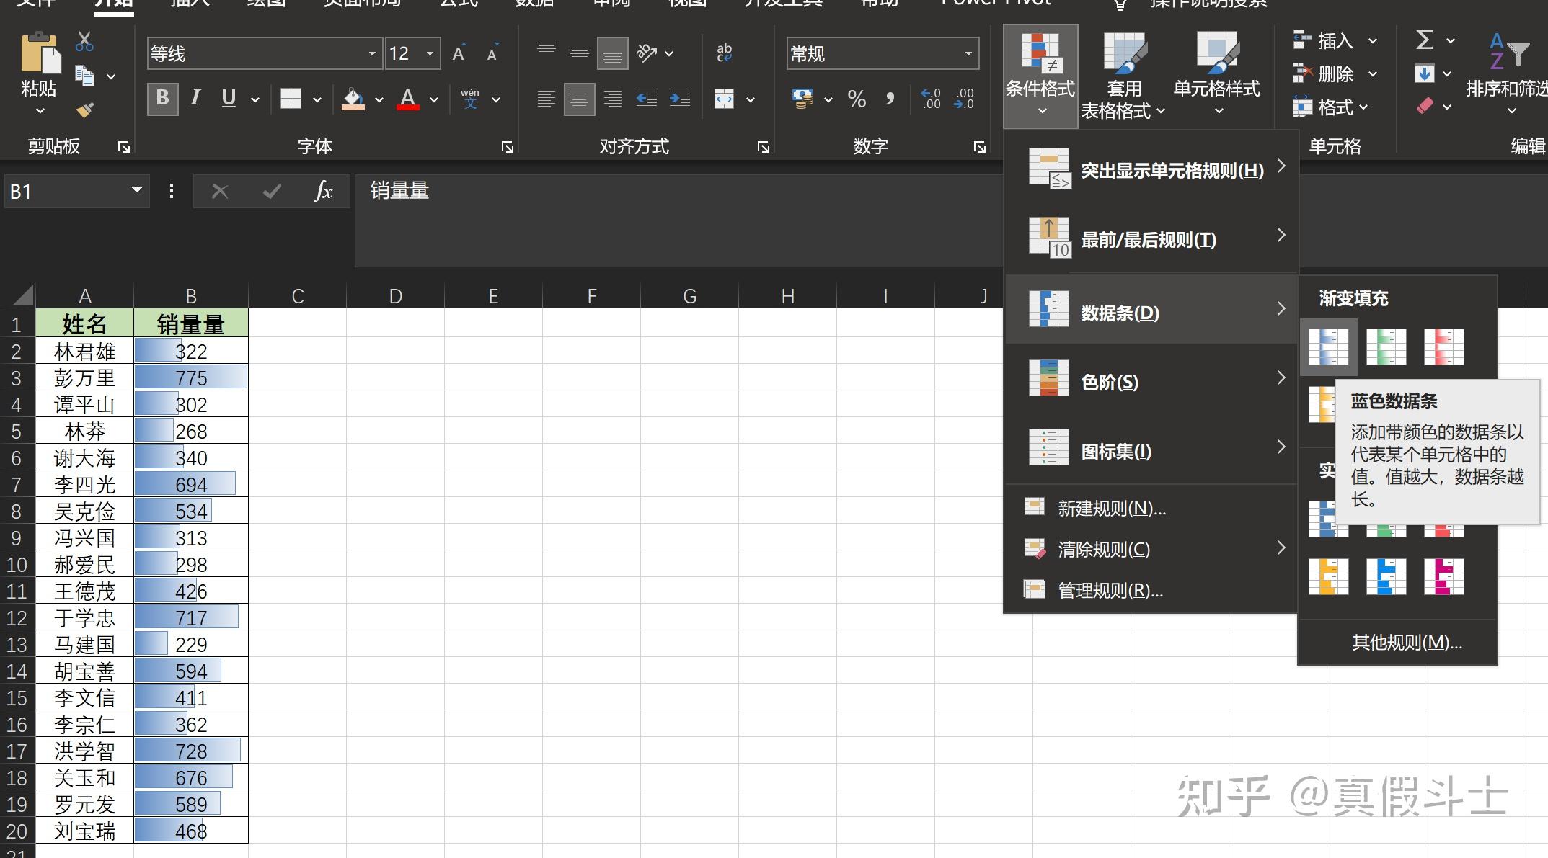Select the solid purple data bar

coord(1444,576)
